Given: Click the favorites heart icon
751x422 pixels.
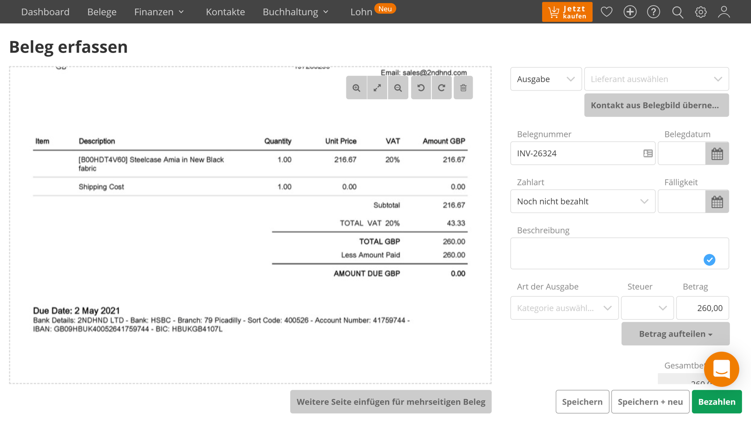Looking at the screenshot, I should point(606,12).
